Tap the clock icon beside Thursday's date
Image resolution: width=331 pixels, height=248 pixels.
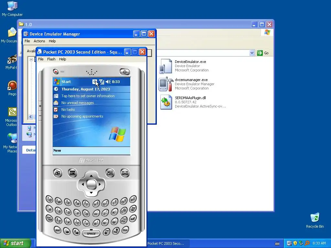[x=56, y=89]
